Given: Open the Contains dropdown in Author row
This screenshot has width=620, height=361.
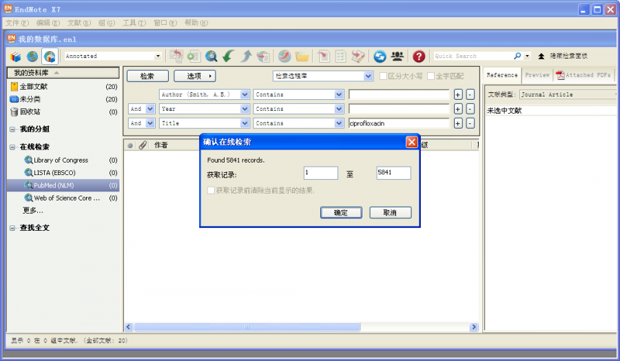Looking at the screenshot, I should (339, 94).
